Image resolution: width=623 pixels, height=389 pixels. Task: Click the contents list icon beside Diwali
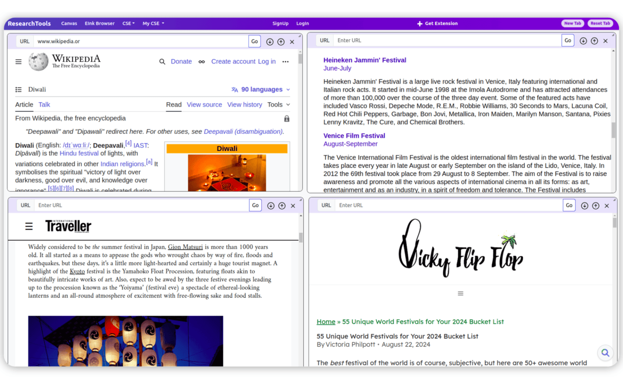coord(18,89)
